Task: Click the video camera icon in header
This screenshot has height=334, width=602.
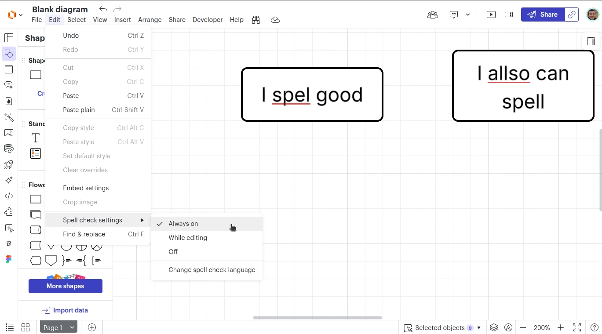Action: pos(509,15)
